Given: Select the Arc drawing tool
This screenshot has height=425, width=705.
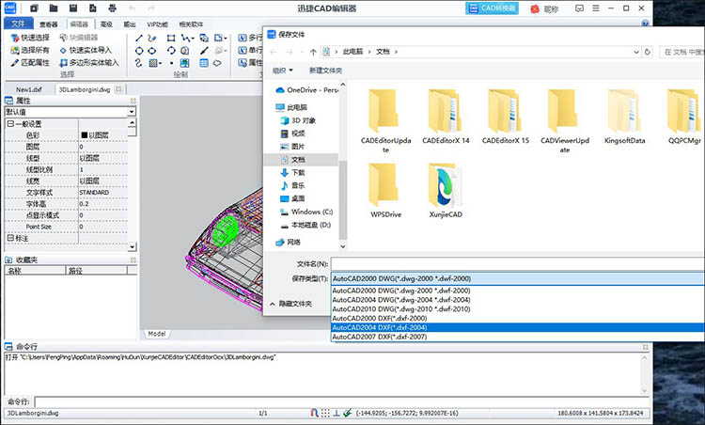Looking at the screenshot, I should tap(171, 51).
